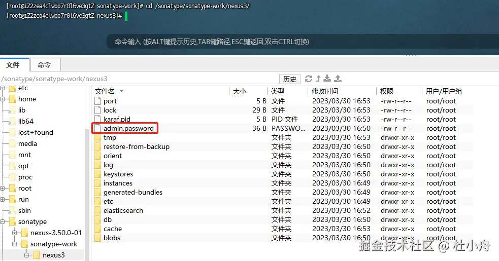Image resolution: width=499 pixels, height=261 pixels.
Task: Click the path field /sonatype/sonatype-work/nexus3
Action: click(139, 79)
